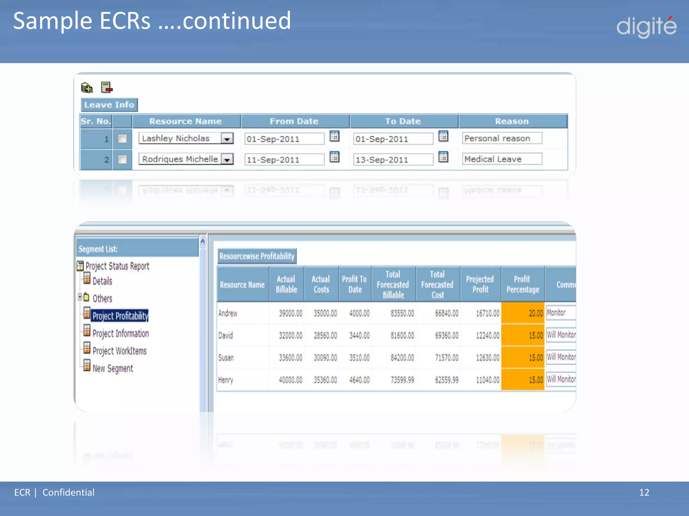Click the Personal reason field
The image size is (689, 516).
pos(502,138)
